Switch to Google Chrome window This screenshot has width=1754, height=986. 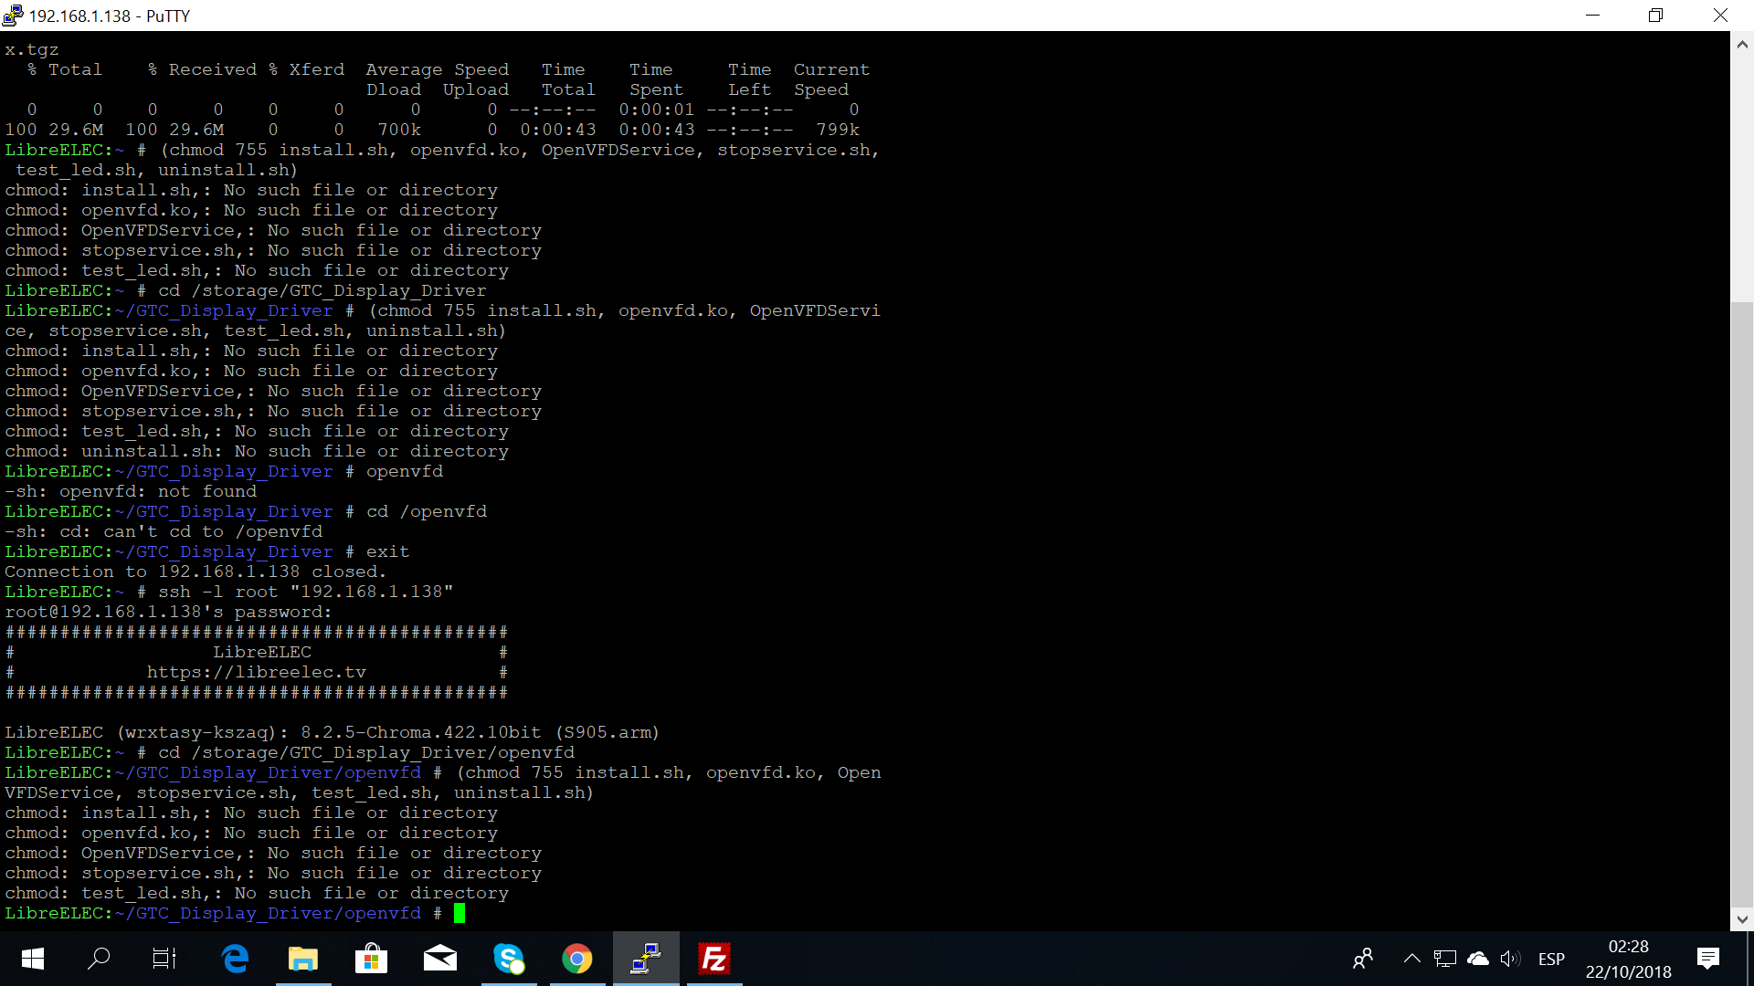coord(576,959)
